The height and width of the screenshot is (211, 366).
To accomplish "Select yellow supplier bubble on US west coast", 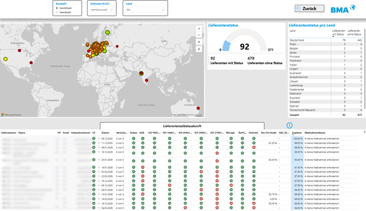I will point(5,59).
